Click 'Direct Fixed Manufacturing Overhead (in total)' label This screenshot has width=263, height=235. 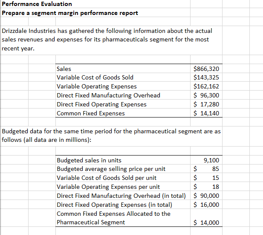click(x=123, y=196)
